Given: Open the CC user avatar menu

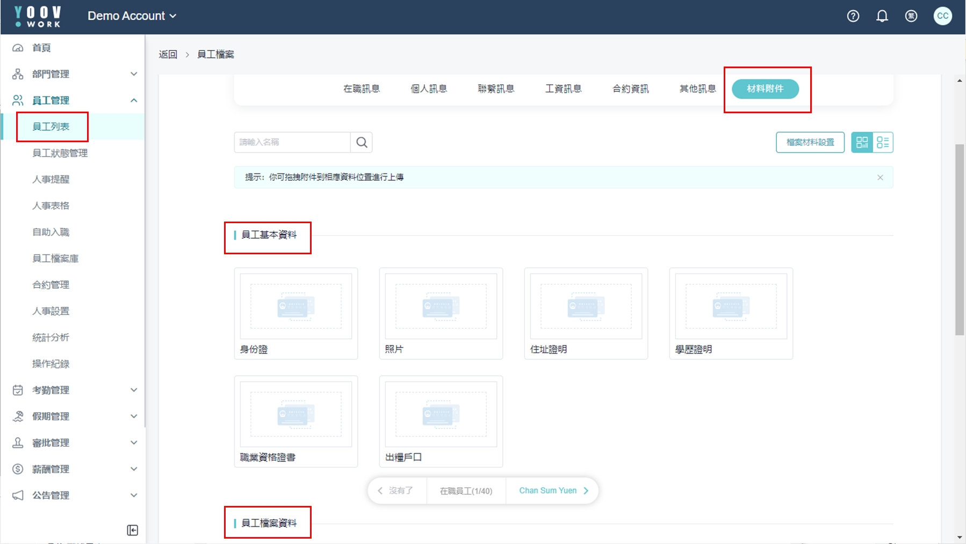Looking at the screenshot, I should [x=943, y=16].
